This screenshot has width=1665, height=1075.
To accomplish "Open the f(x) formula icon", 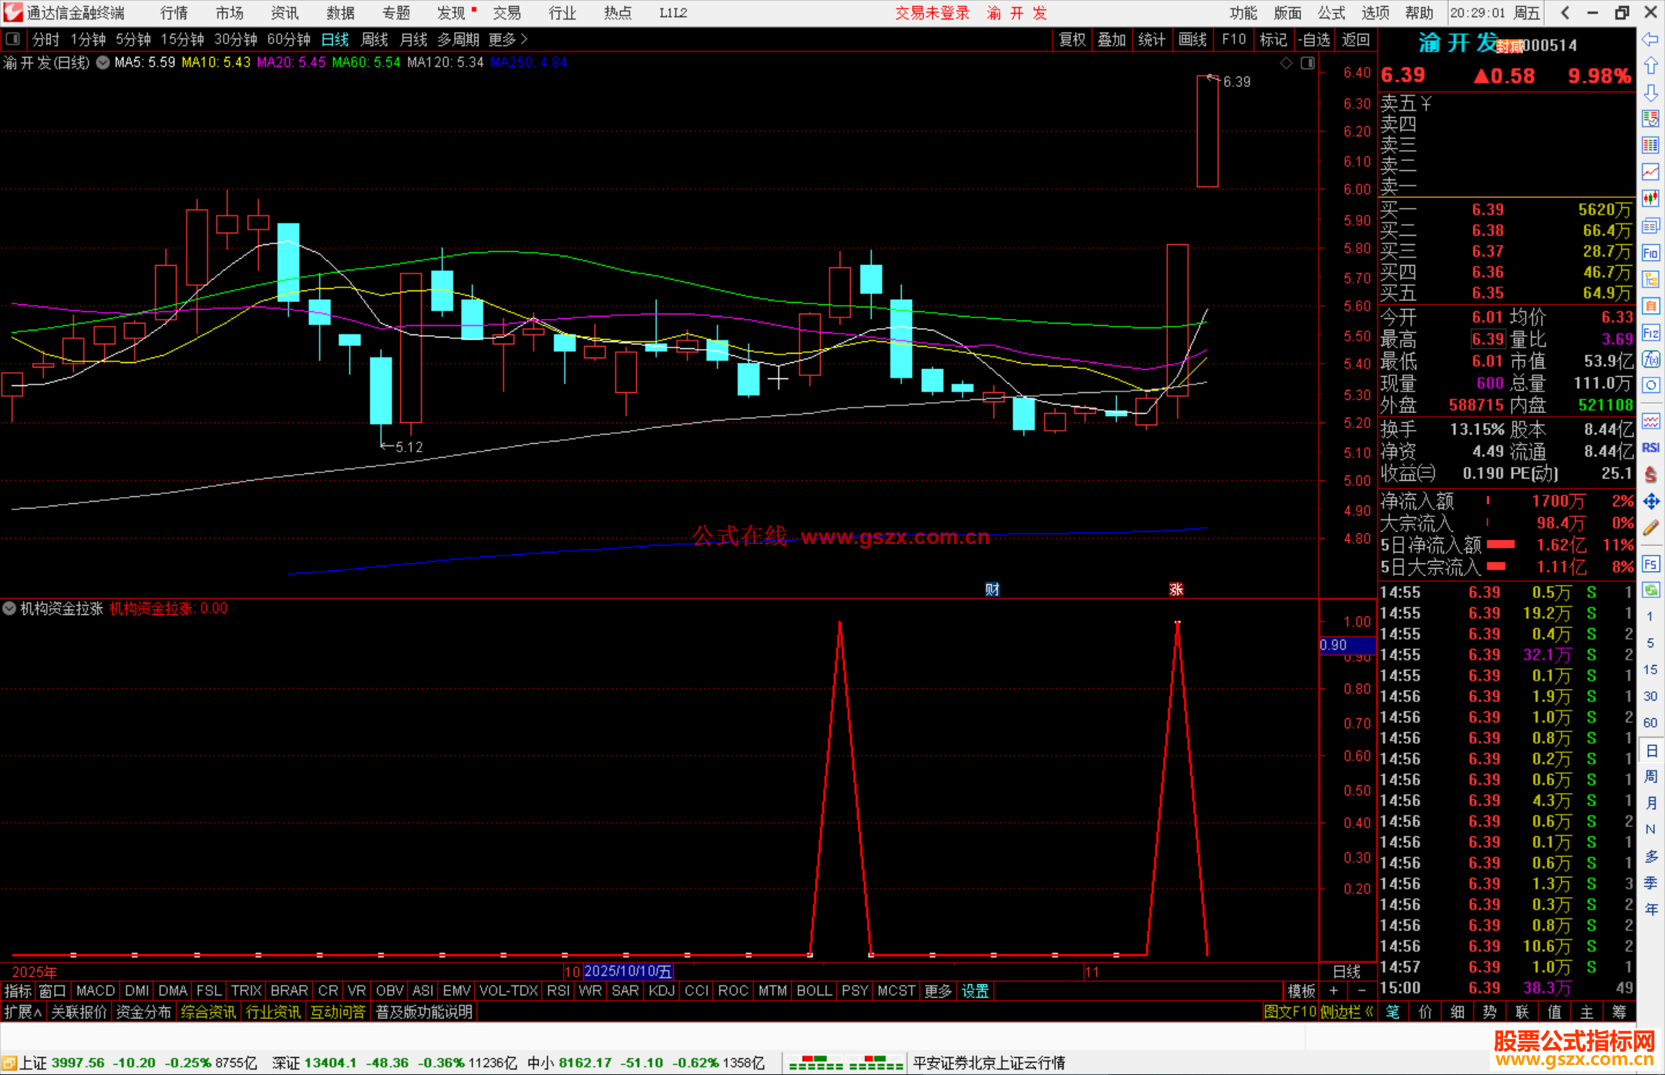I will coord(1650,359).
